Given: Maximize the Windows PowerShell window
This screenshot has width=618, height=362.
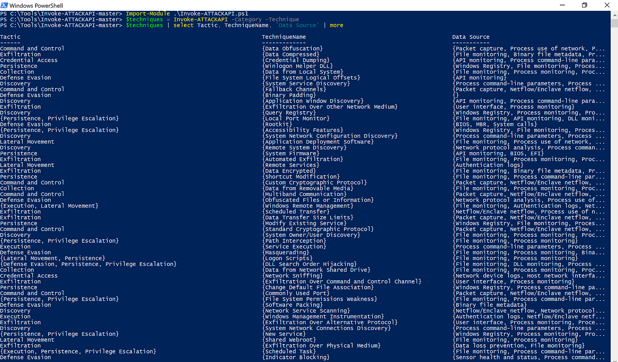Looking at the screenshot, I should click(584, 5).
